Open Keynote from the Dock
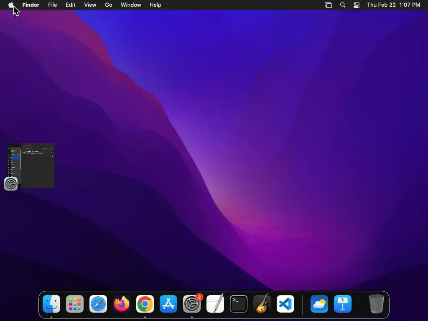The image size is (428, 321). (x=343, y=304)
